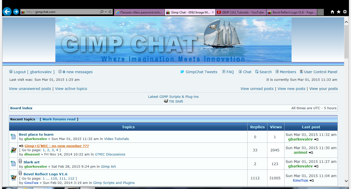Open the Slark art topic title
This screenshot has width=351, height=189.
click(31, 162)
